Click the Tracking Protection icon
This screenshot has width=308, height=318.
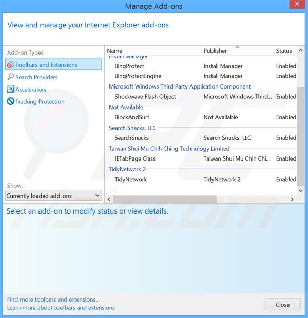[x=10, y=102]
